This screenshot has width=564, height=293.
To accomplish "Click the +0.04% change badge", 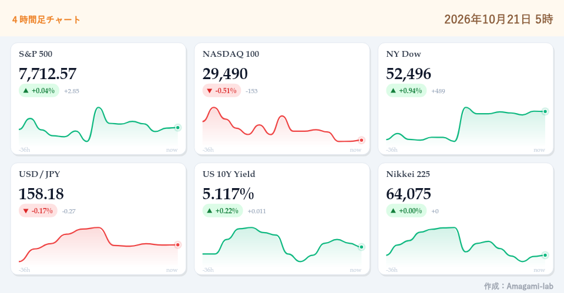I will click(x=39, y=91).
